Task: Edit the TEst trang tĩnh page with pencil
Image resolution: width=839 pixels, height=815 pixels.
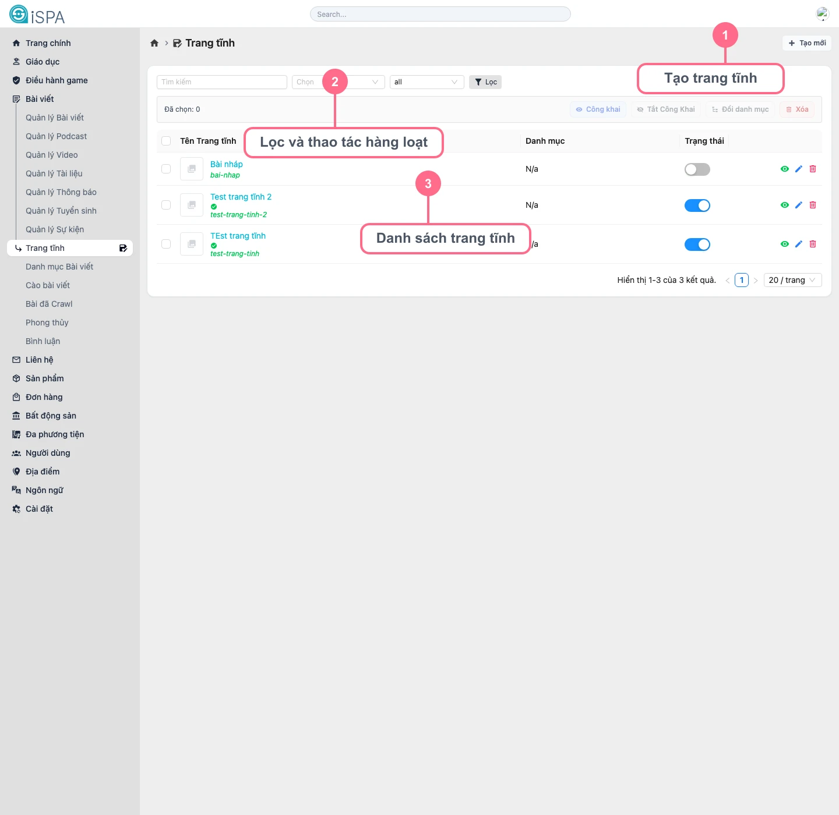Action: coord(799,244)
